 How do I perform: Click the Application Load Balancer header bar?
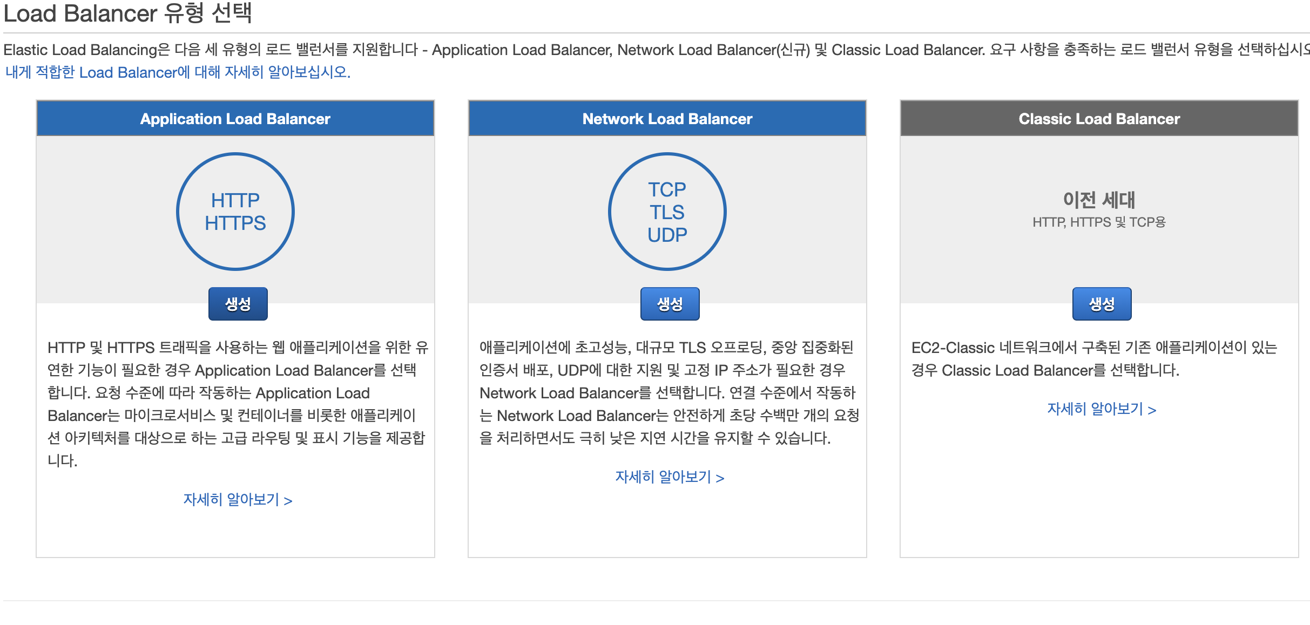(x=235, y=119)
